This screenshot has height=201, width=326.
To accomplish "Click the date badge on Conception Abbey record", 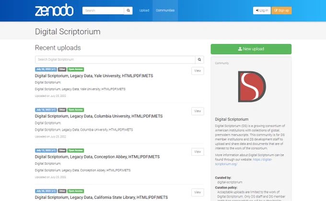I will [x=46, y=150].
